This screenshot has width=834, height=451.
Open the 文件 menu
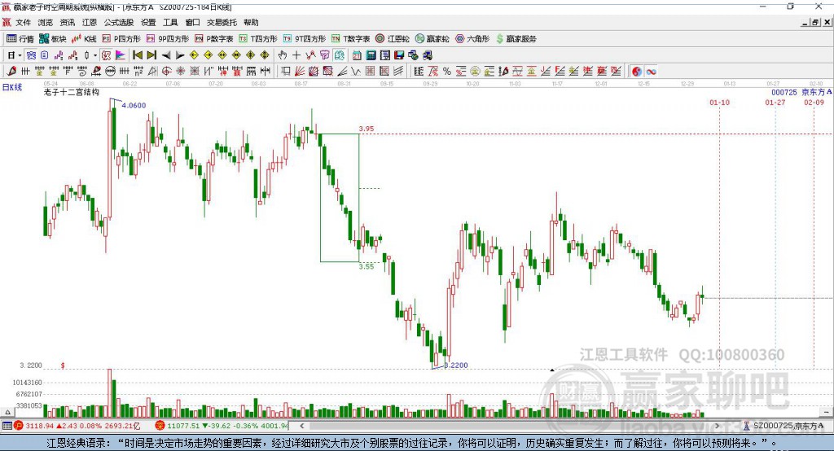click(x=23, y=22)
